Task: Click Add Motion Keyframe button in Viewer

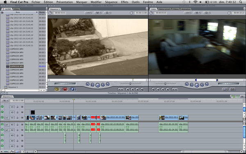Action: click(163, 90)
